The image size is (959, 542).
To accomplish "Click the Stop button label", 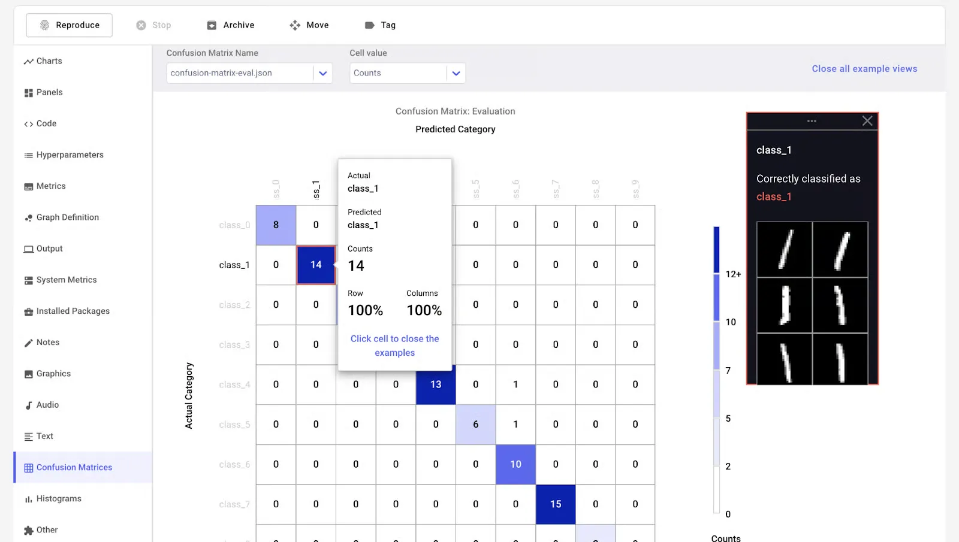I will [161, 25].
